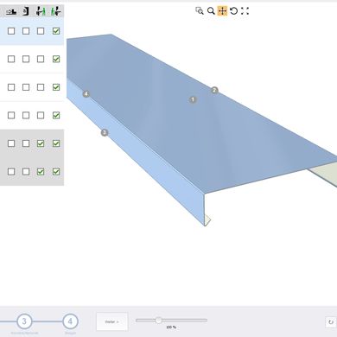
Task: Click the second column header icon
Action: [x=26, y=11]
